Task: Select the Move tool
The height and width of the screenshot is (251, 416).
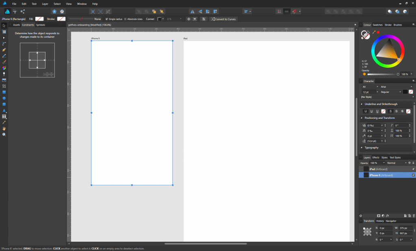Action: 4,25
